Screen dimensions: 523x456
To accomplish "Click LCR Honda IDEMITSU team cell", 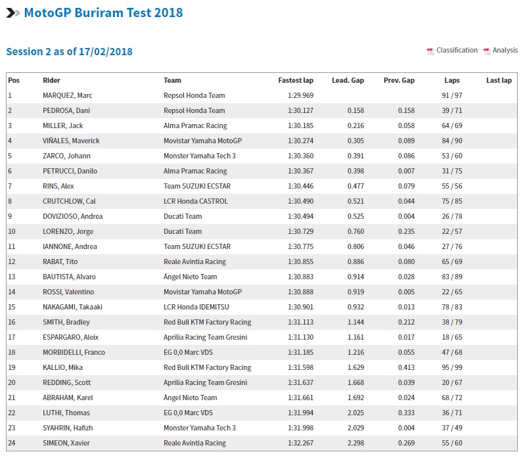I will pos(196,307).
